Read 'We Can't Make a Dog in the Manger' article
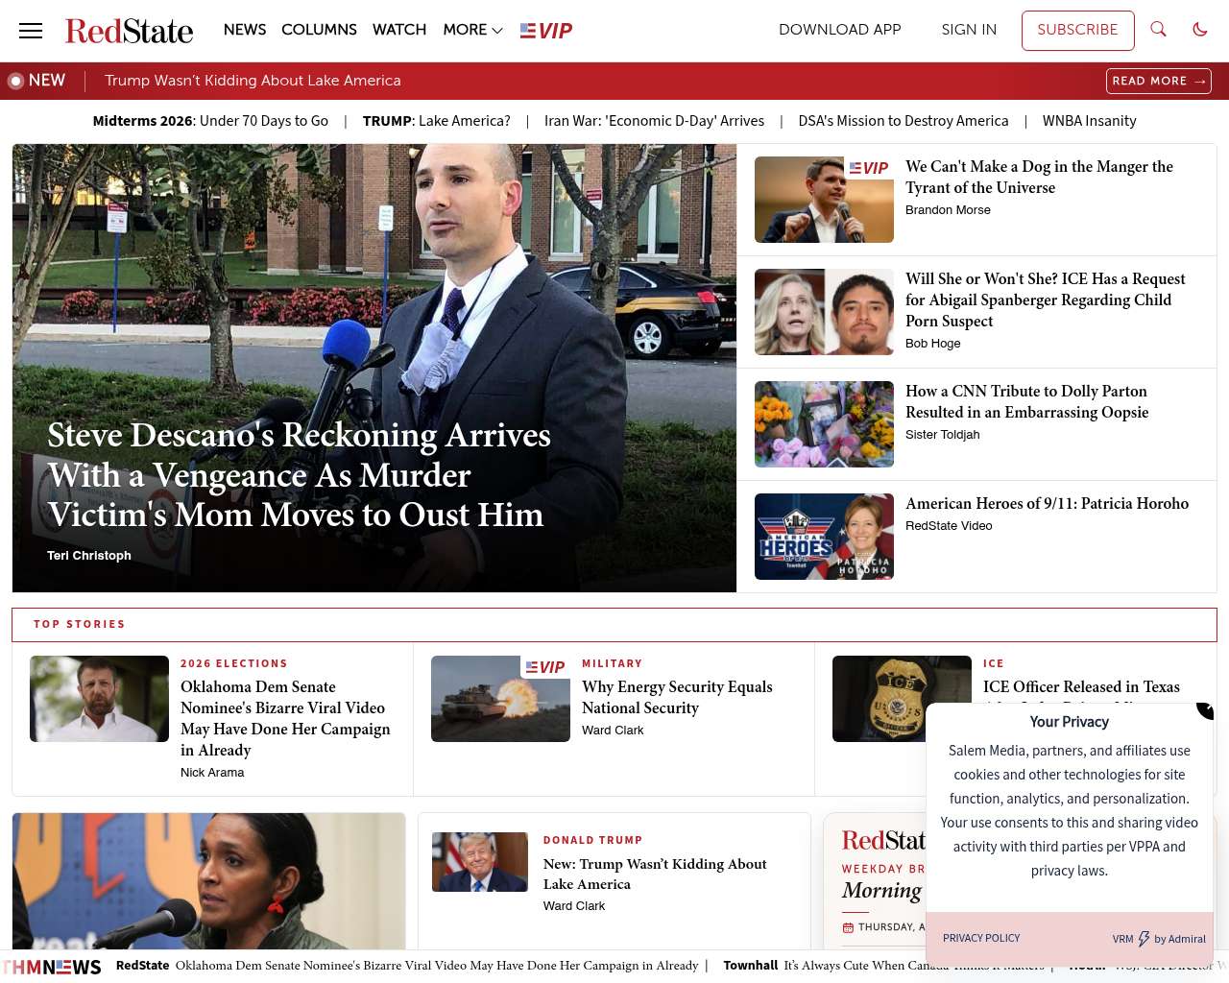The image size is (1229, 983). (x=1039, y=178)
